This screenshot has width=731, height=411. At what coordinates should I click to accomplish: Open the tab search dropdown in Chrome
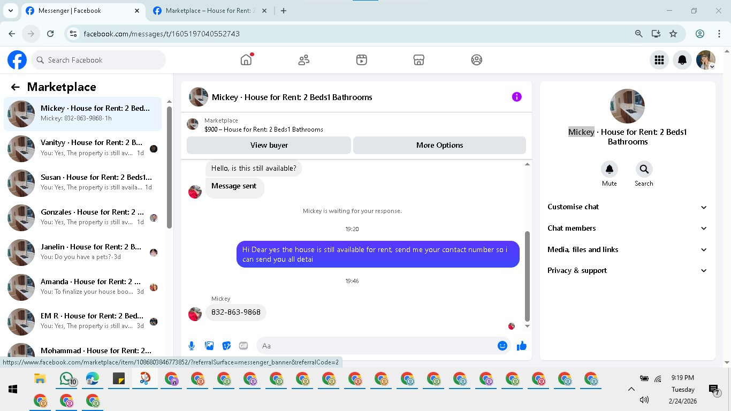pyautogui.click(x=10, y=11)
